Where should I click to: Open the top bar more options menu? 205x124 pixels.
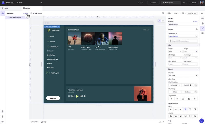click(184, 3)
